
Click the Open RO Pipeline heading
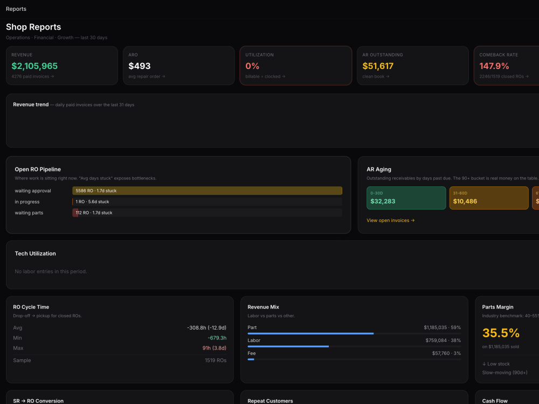click(x=38, y=169)
